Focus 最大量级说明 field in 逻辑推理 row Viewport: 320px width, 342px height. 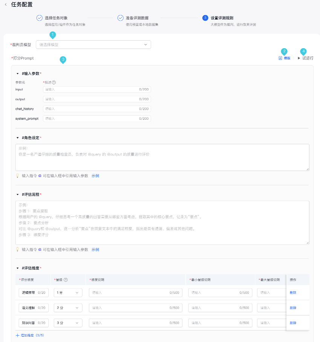tap(272, 293)
